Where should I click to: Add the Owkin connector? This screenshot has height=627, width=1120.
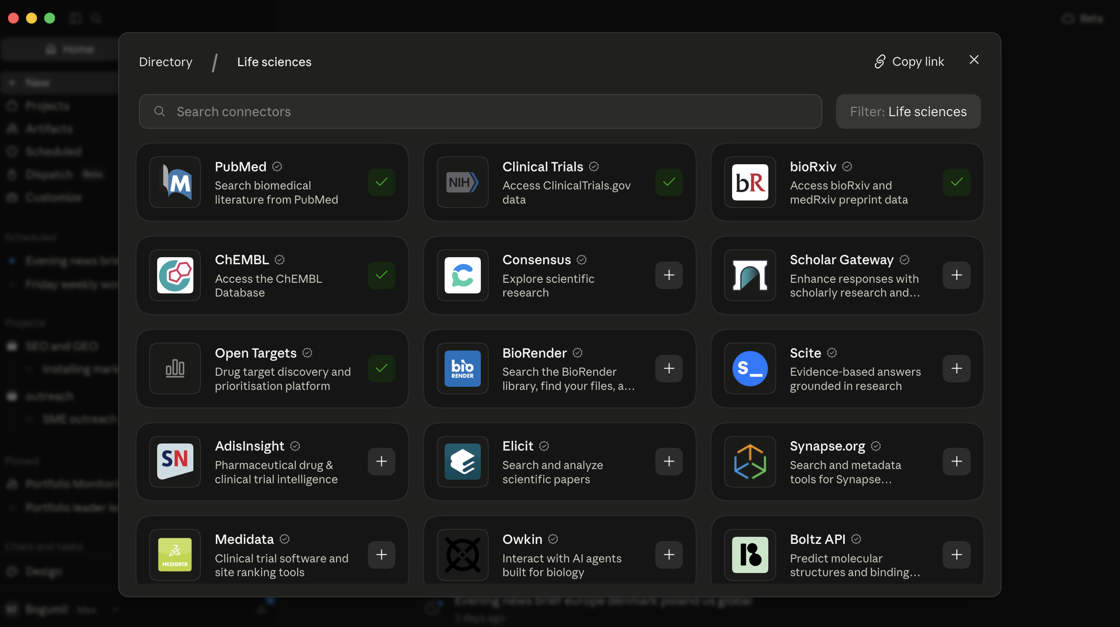click(669, 555)
